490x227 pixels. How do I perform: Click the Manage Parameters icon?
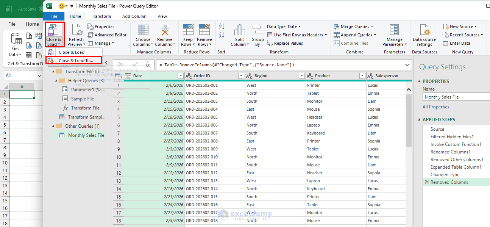coord(394,30)
